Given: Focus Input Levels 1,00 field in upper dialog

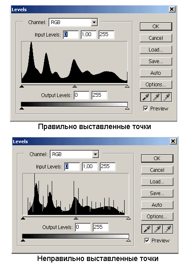Looking at the screenshot, I should click(89, 34).
